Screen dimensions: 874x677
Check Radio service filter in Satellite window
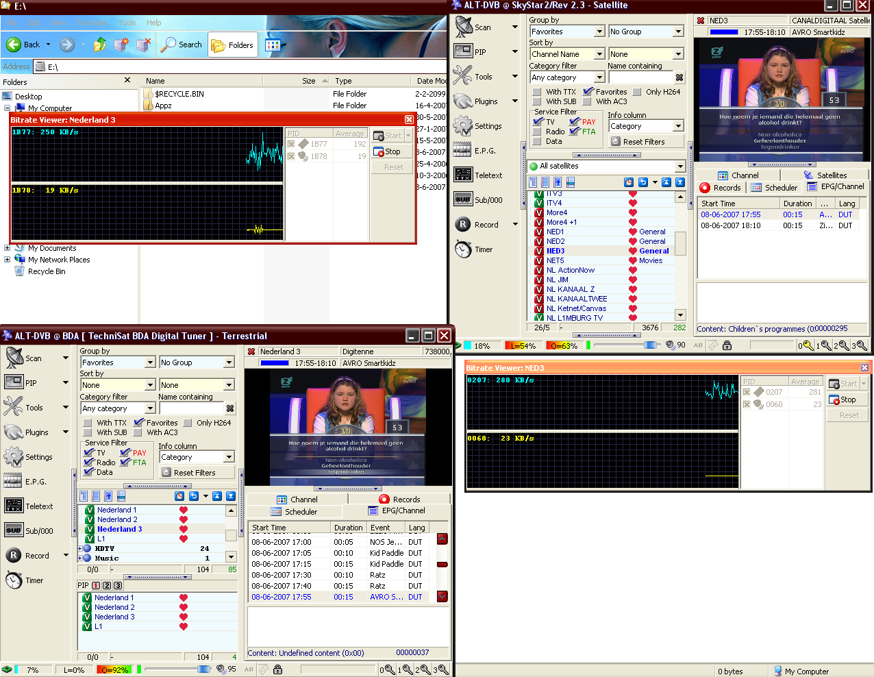(x=537, y=132)
